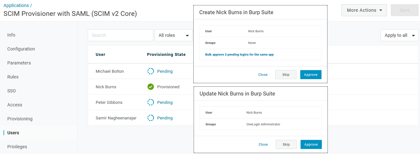Open the SSO sidebar section
Screen dimensions: 420x154
coord(11,91)
